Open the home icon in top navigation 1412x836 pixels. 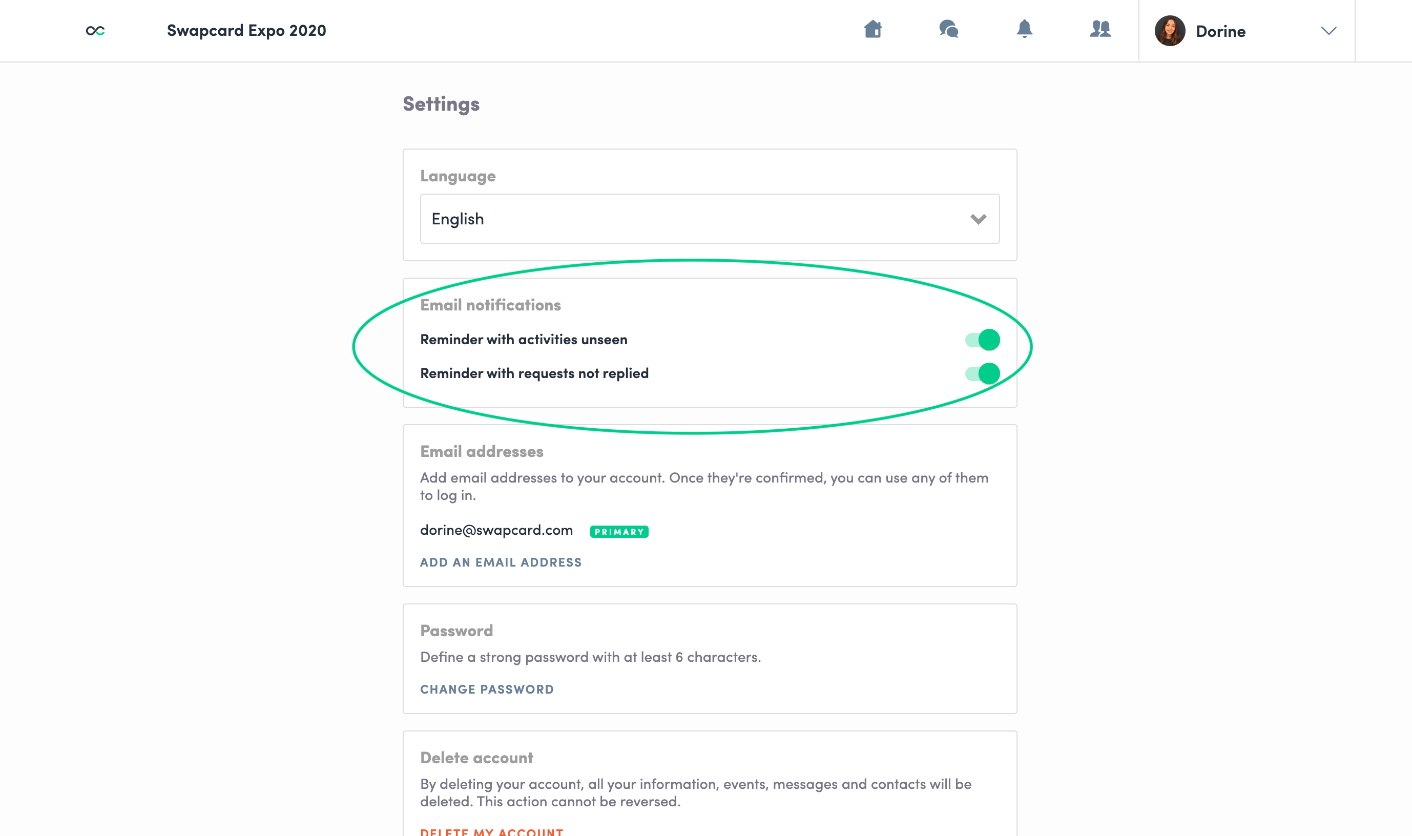[873, 29]
